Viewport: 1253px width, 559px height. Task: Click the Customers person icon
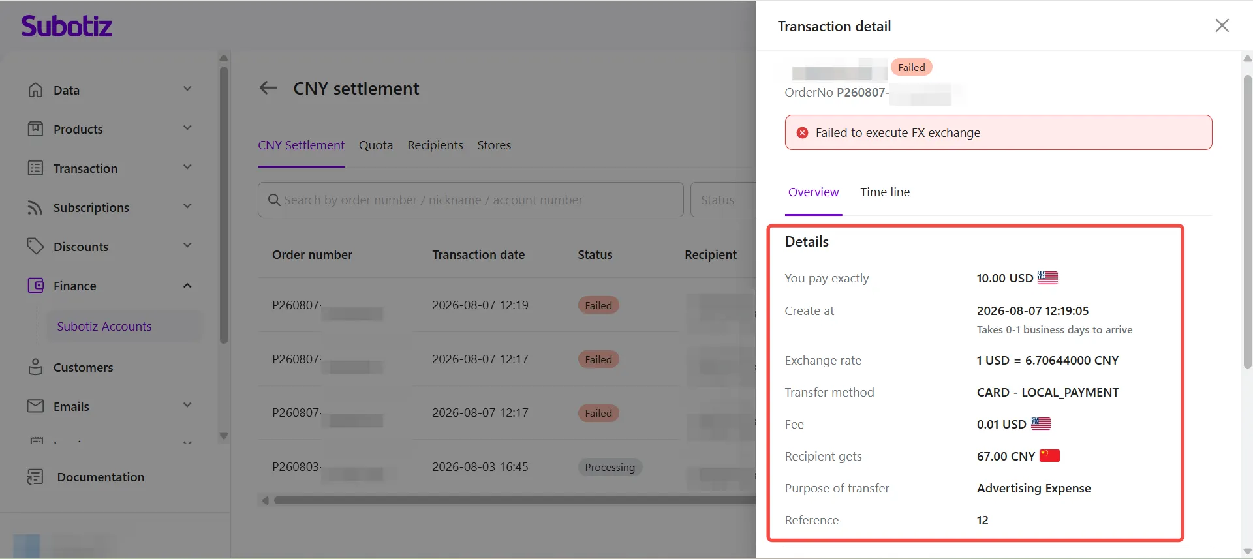[35, 367]
